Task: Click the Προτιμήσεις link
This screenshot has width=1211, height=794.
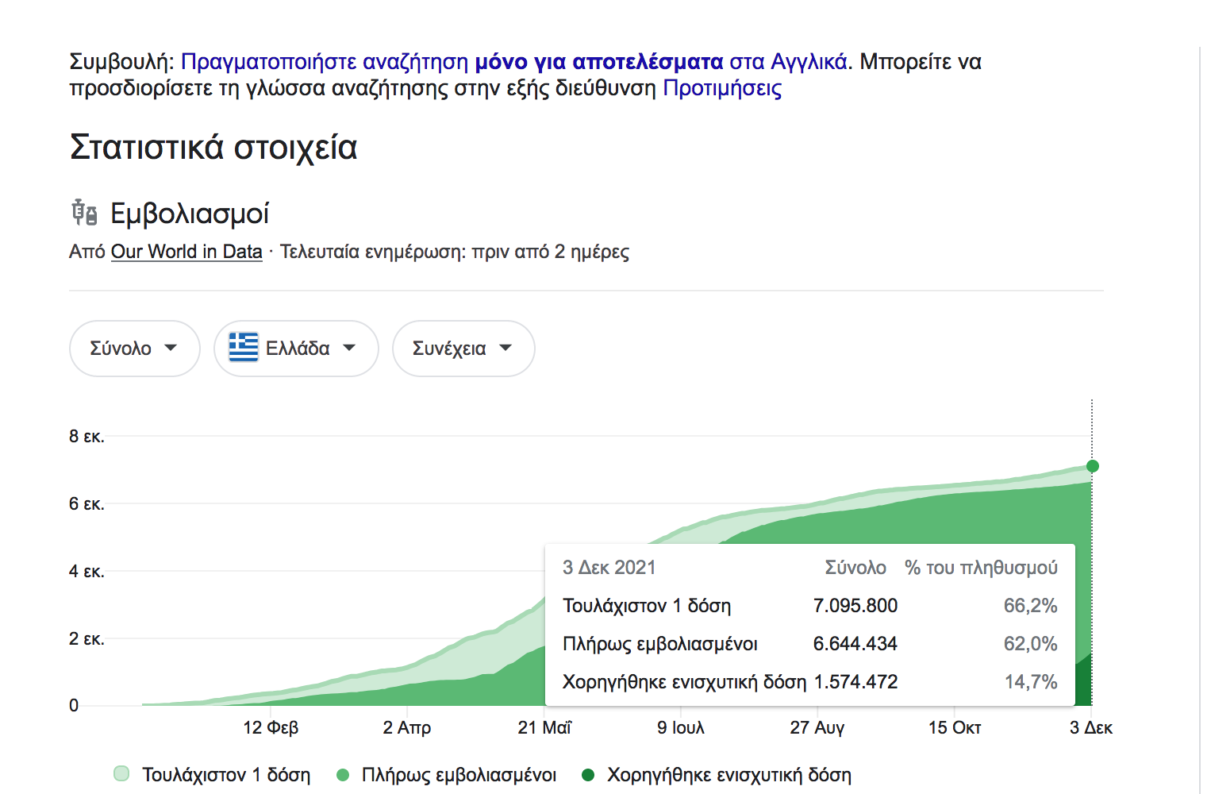Action: coord(722,88)
